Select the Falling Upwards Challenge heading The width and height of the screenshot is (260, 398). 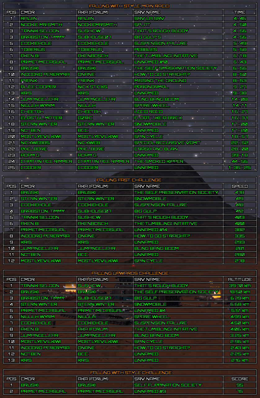pos(129,273)
